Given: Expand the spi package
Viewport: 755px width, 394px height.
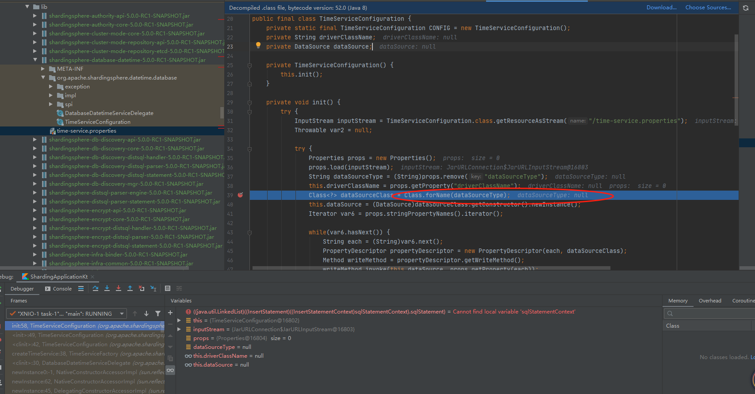Looking at the screenshot, I should point(51,104).
